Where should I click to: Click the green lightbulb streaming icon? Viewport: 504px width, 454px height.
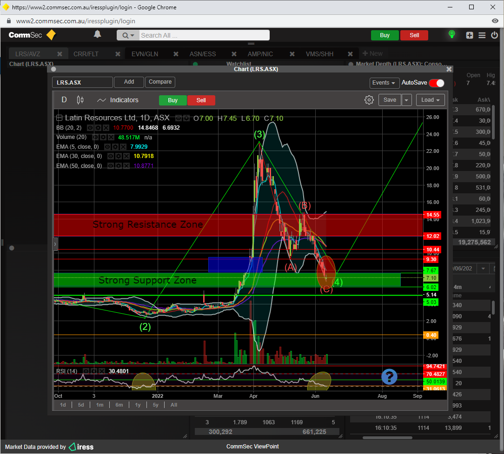point(451,35)
